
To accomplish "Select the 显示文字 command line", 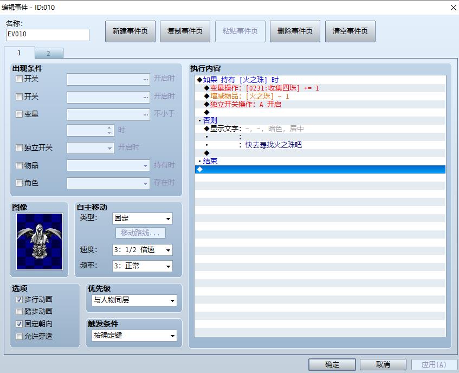I will click(320, 128).
